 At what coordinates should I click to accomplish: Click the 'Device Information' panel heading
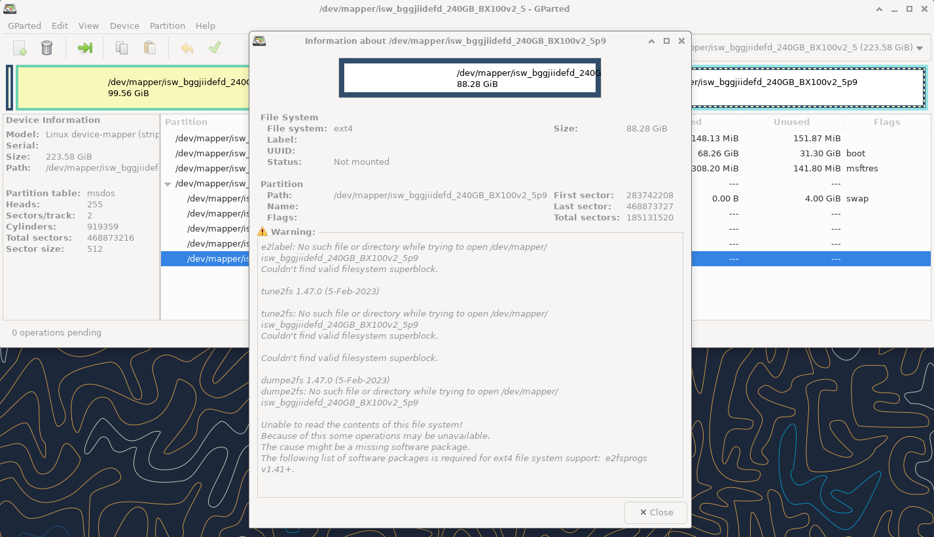[x=53, y=120]
